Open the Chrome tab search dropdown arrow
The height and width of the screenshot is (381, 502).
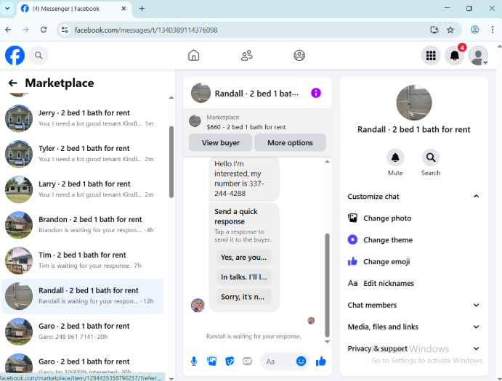tap(7, 9)
